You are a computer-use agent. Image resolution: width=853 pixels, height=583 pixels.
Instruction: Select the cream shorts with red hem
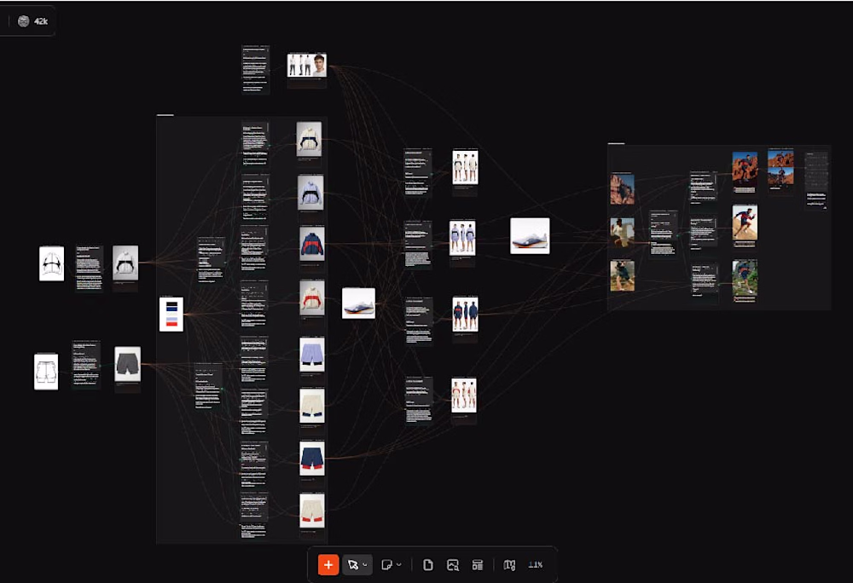tap(312, 511)
